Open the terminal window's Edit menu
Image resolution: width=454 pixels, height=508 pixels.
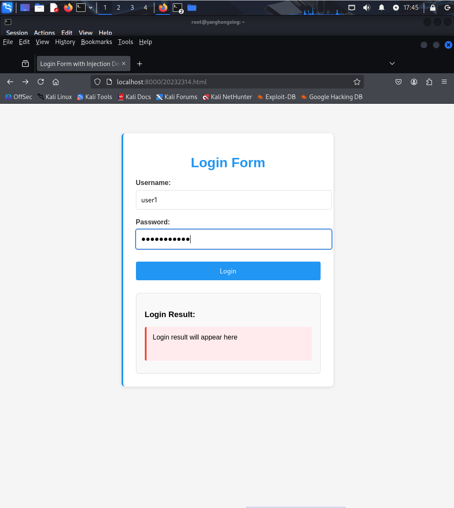pyautogui.click(x=67, y=33)
